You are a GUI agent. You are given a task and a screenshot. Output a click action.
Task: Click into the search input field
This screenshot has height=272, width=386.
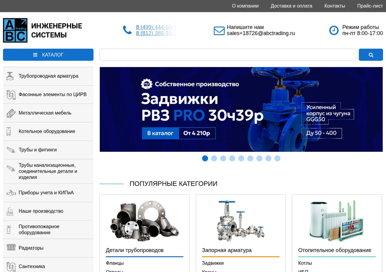pos(228,55)
